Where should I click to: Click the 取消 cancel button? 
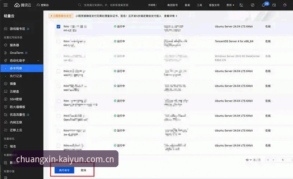pos(83,170)
